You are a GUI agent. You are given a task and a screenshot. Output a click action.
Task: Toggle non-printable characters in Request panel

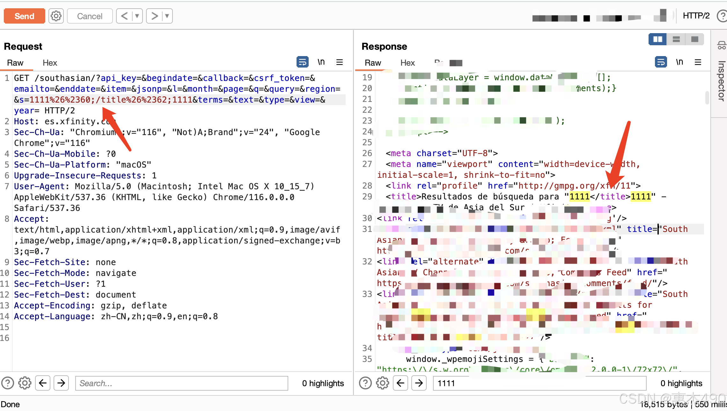[x=321, y=62]
